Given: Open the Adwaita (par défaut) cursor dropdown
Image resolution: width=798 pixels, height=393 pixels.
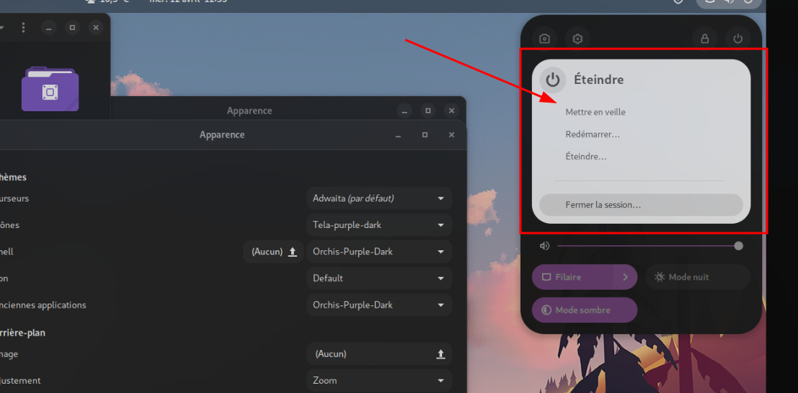Looking at the screenshot, I should pos(379,198).
